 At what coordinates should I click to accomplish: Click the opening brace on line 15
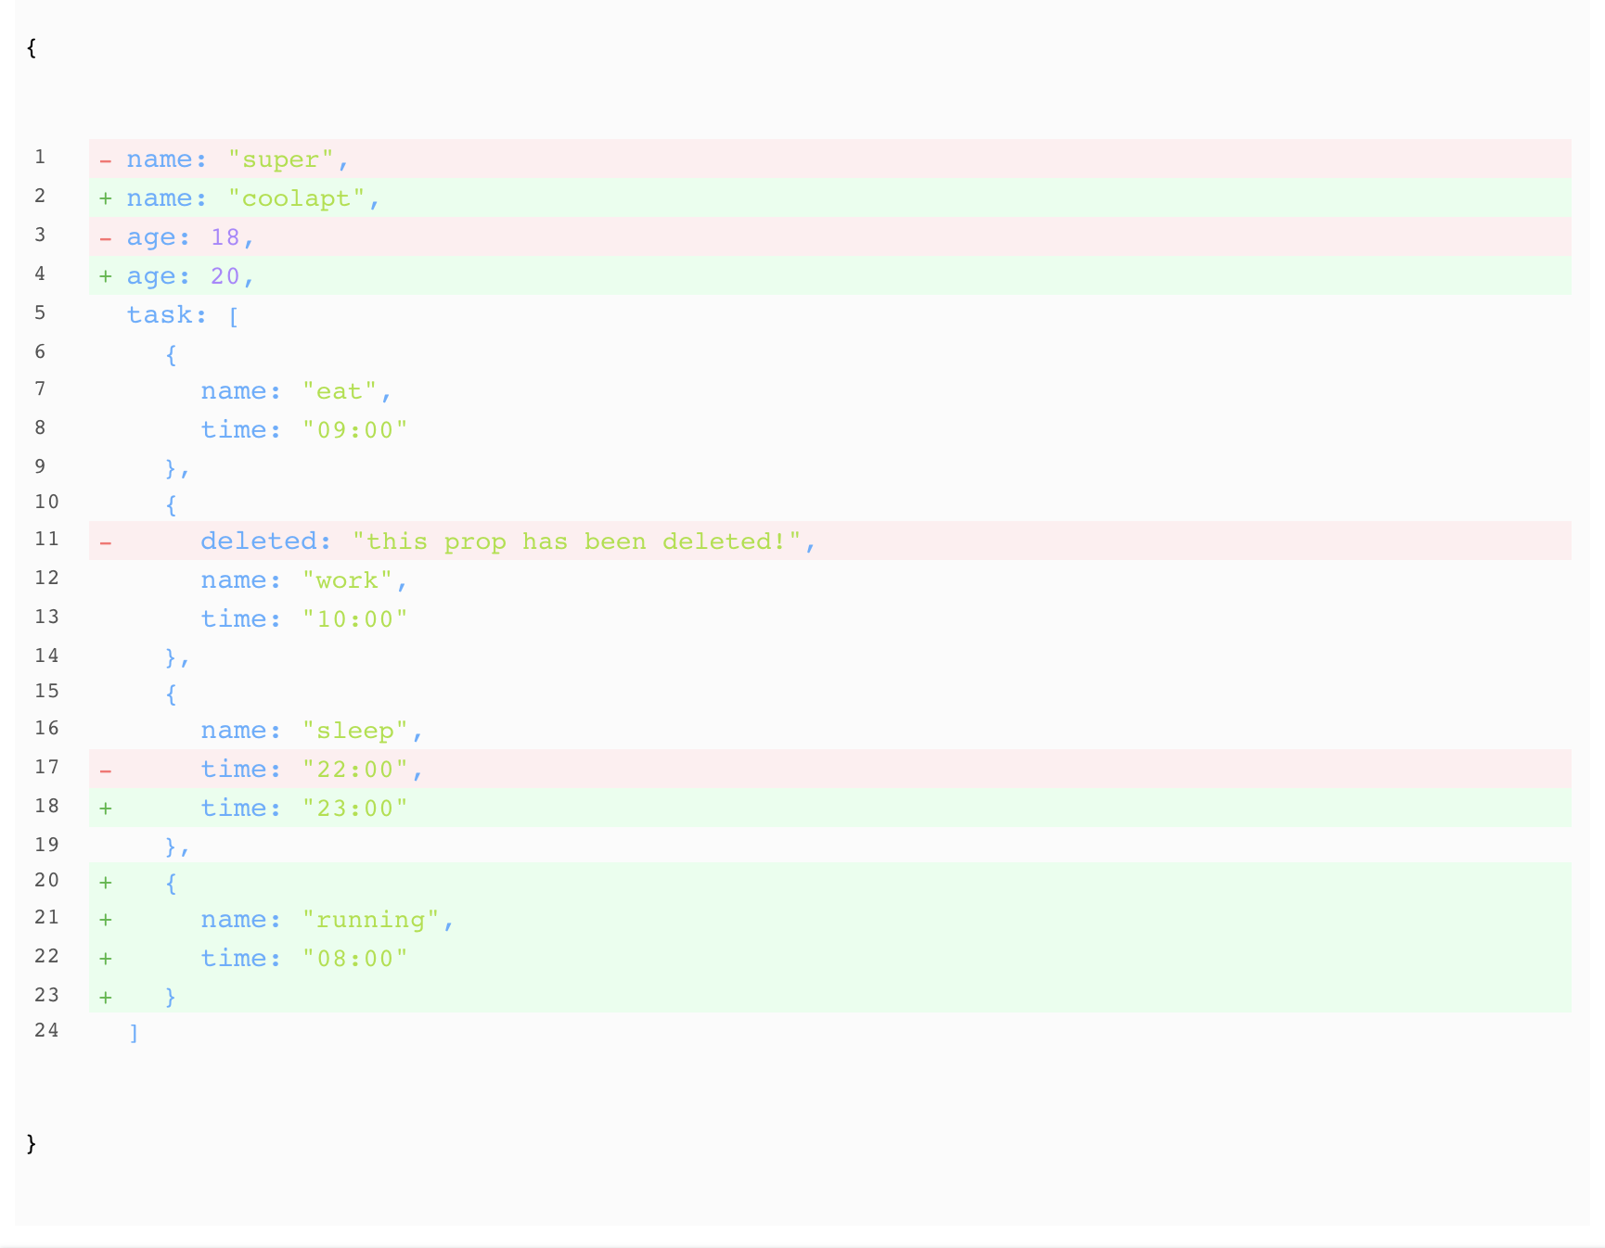point(172,694)
